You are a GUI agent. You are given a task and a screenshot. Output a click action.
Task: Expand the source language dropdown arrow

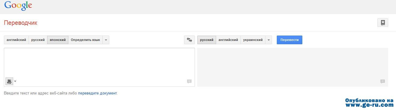tap(106, 40)
